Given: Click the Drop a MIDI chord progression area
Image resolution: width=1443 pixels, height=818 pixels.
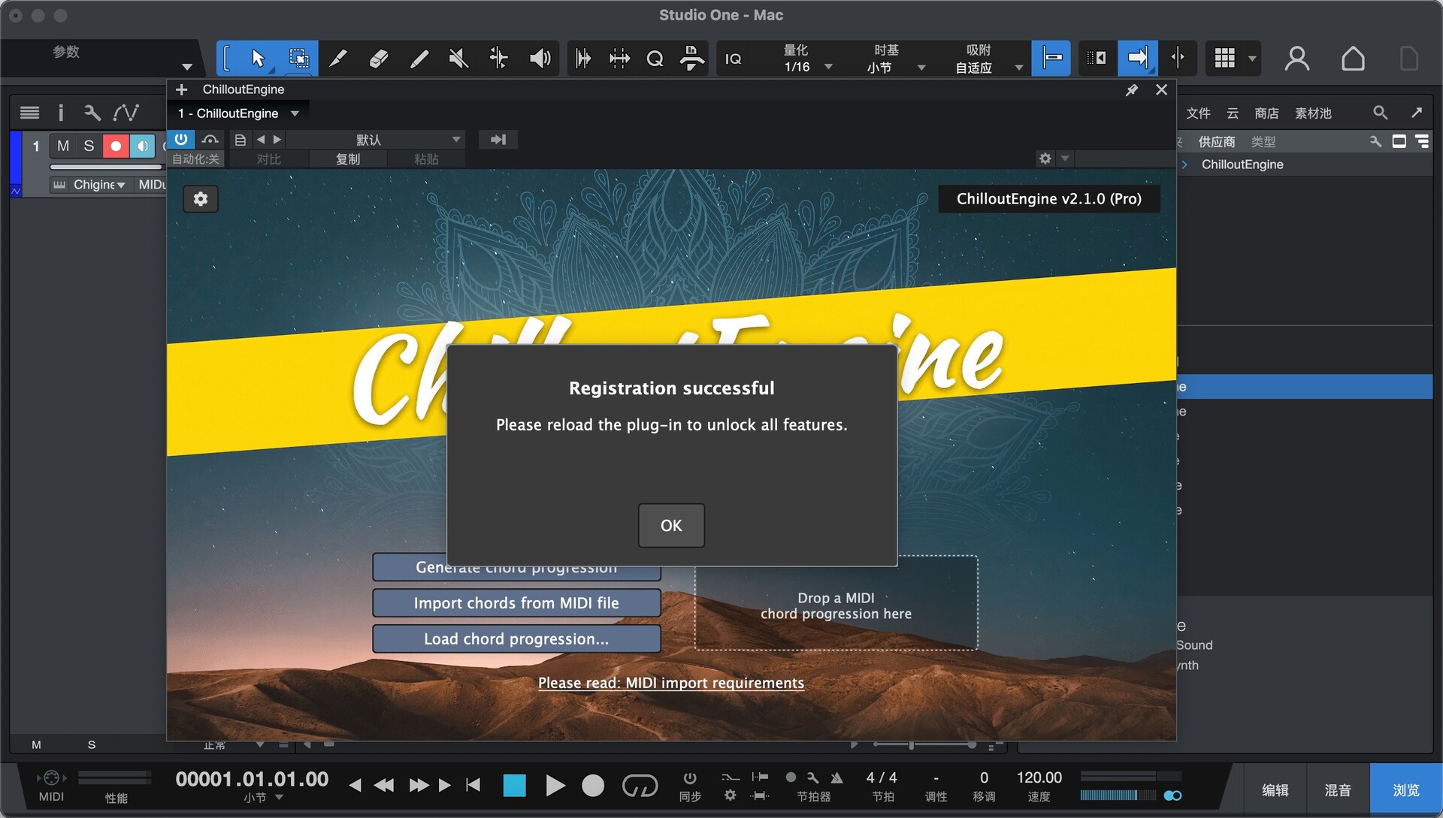Looking at the screenshot, I should coord(836,603).
